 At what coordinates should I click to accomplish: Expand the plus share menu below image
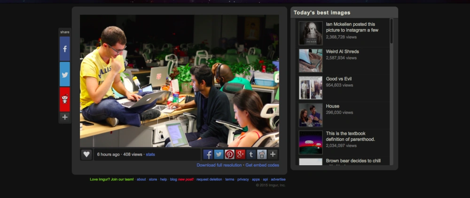click(273, 154)
